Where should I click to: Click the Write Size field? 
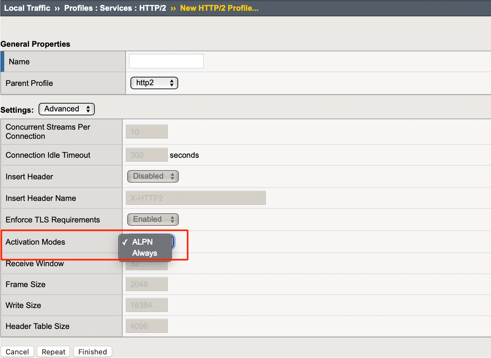coord(146,305)
